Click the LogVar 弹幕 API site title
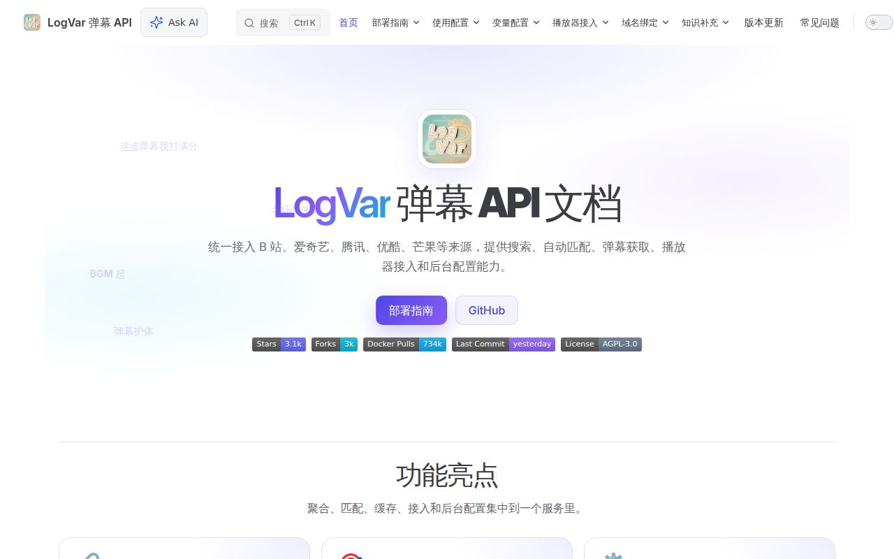 pos(89,22)
